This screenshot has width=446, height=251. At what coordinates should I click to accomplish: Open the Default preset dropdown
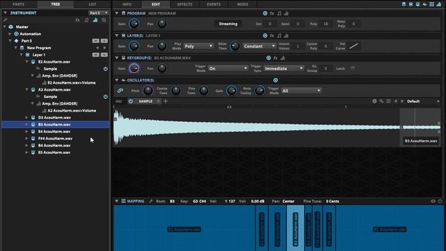(423, 101)
